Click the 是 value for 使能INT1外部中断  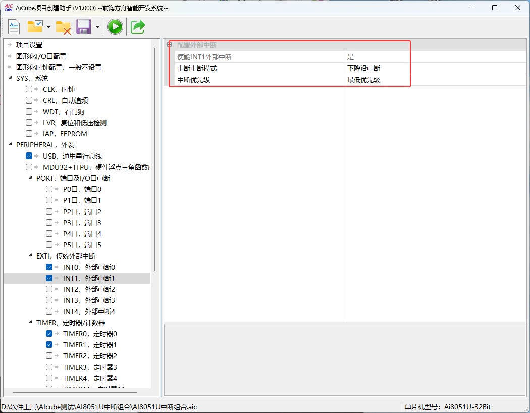click(x=350, y=57)
